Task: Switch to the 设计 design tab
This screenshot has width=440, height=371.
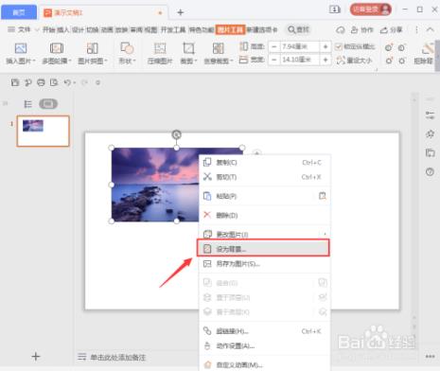Action: 79,30
